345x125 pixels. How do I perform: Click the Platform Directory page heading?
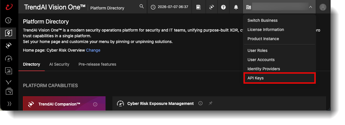coord(46,22)
